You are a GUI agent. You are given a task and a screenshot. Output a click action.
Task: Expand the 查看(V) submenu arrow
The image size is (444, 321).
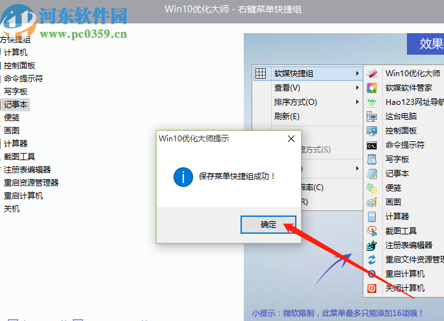[x=358, y=88]
